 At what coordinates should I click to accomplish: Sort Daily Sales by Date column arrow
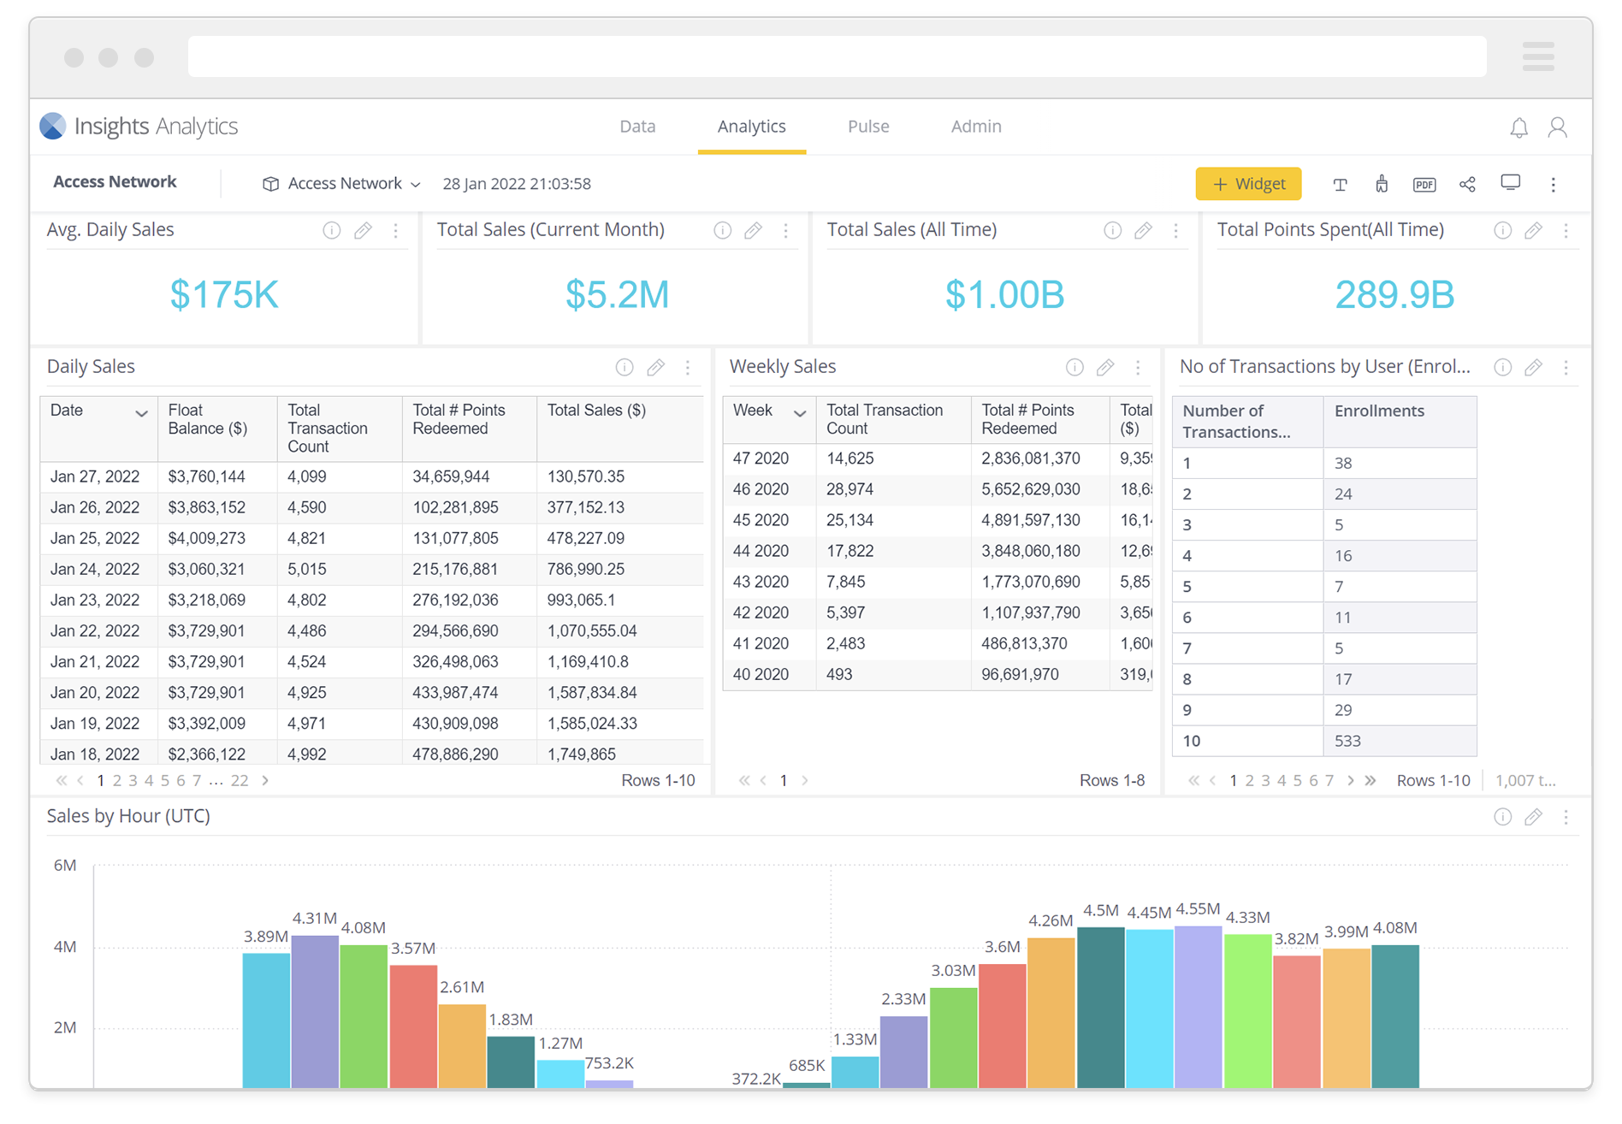[x=141, y=413]
